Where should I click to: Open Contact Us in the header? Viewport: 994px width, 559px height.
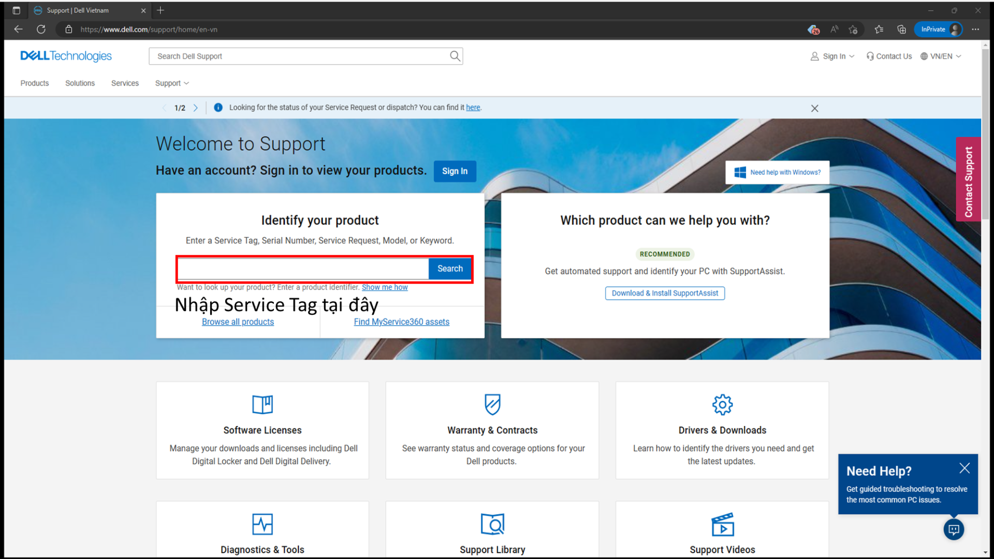coord(889,56)
